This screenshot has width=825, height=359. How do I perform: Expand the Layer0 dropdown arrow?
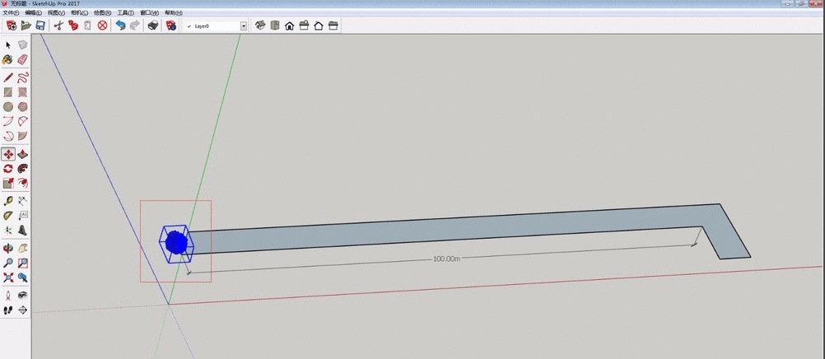(243, 26)
